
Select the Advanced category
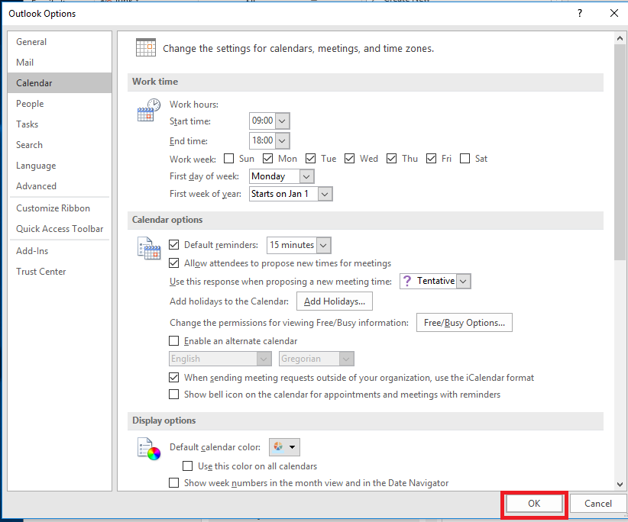click(60, 186)
